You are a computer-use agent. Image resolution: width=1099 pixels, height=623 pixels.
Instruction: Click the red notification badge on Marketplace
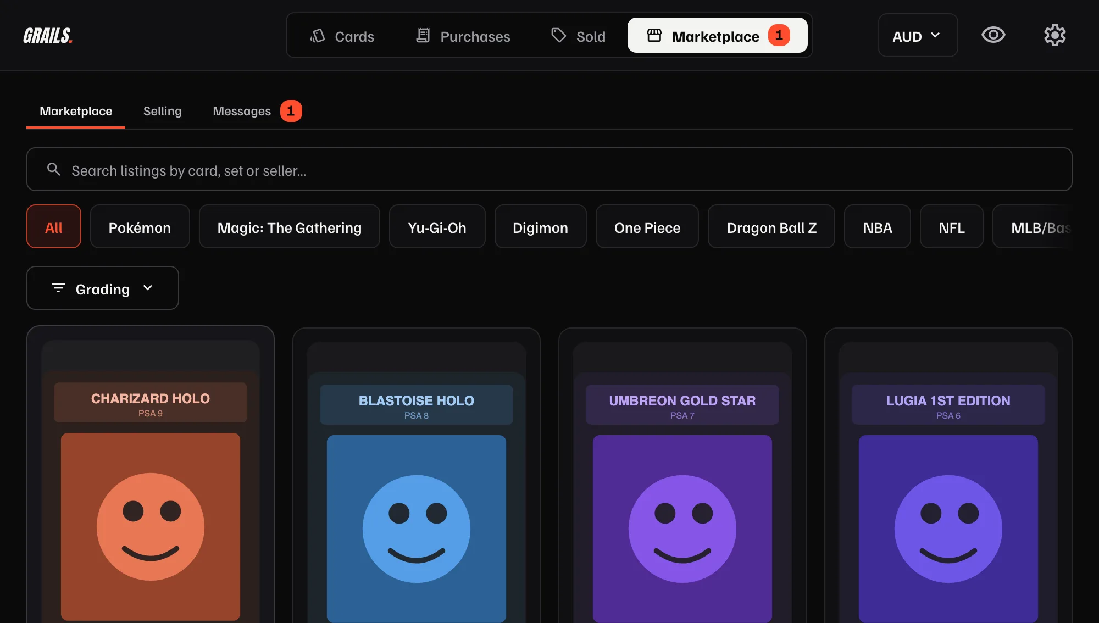click(x=779, y=35)
